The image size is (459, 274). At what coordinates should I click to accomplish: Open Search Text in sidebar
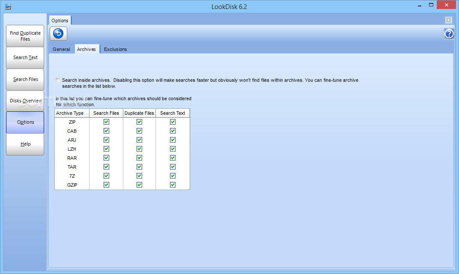point(25,58)
